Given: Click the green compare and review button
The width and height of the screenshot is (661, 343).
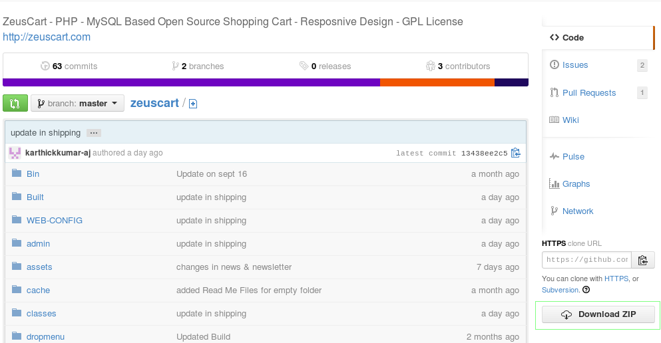Looking at the screenshot, I should (15, 103).
